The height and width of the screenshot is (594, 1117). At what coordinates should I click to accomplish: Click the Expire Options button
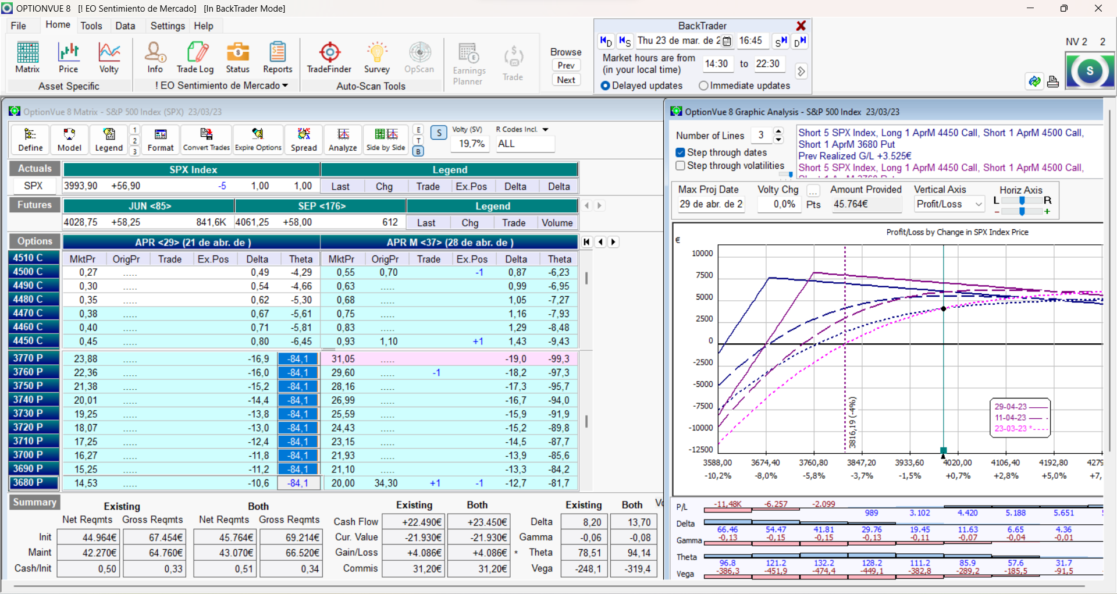click(x=258, y=140)
